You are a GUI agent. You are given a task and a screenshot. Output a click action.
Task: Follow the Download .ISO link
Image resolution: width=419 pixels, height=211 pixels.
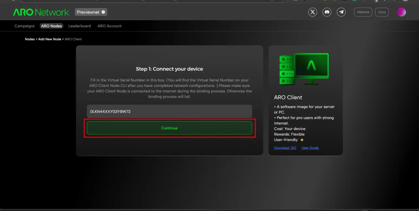click(x=285, y=148)
